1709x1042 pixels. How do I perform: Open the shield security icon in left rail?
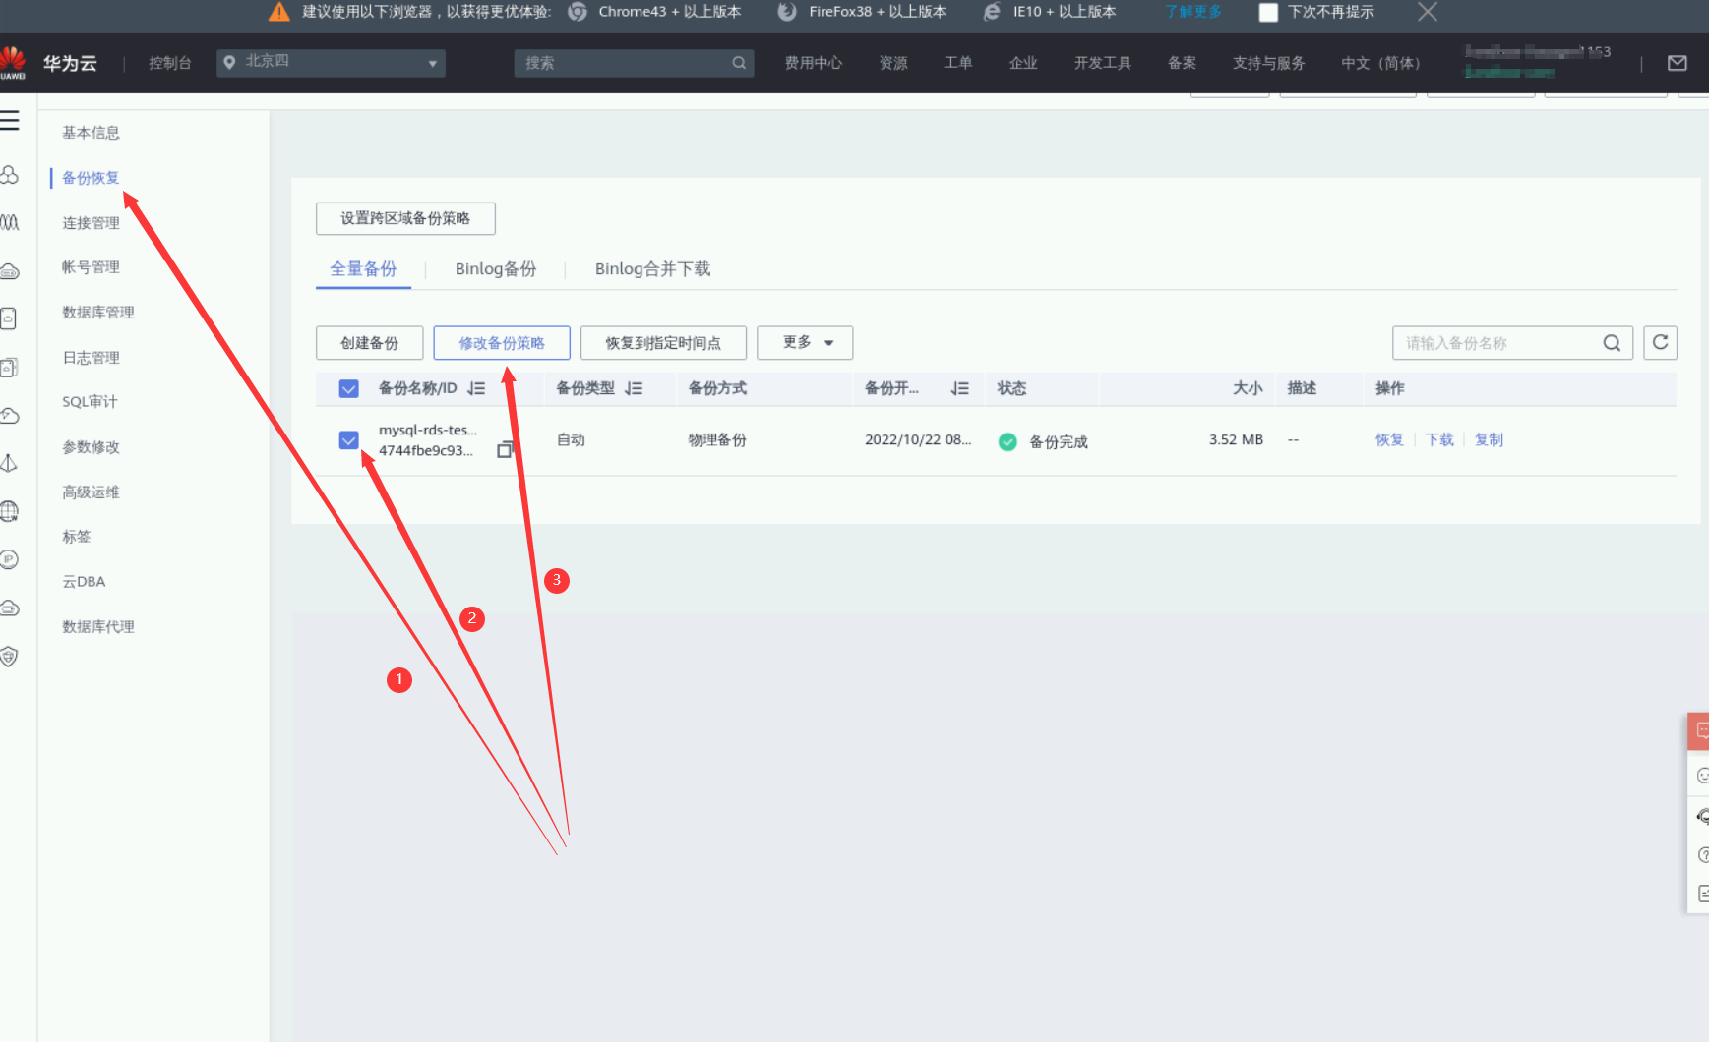pyautogui.click(x=9, y=657)
